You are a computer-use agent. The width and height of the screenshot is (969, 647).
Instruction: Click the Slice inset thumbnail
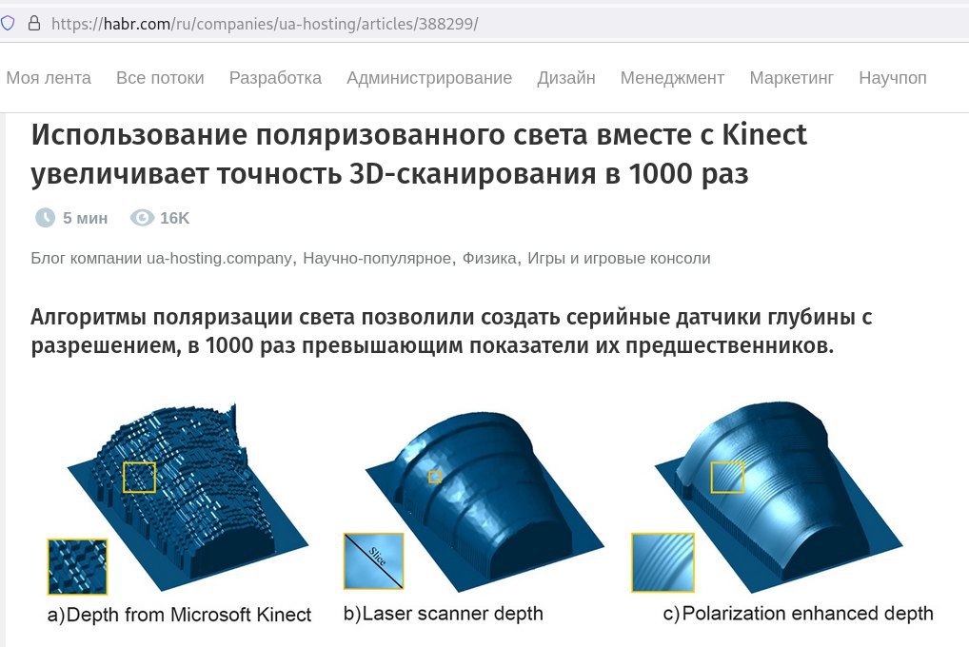coord(374,561)
